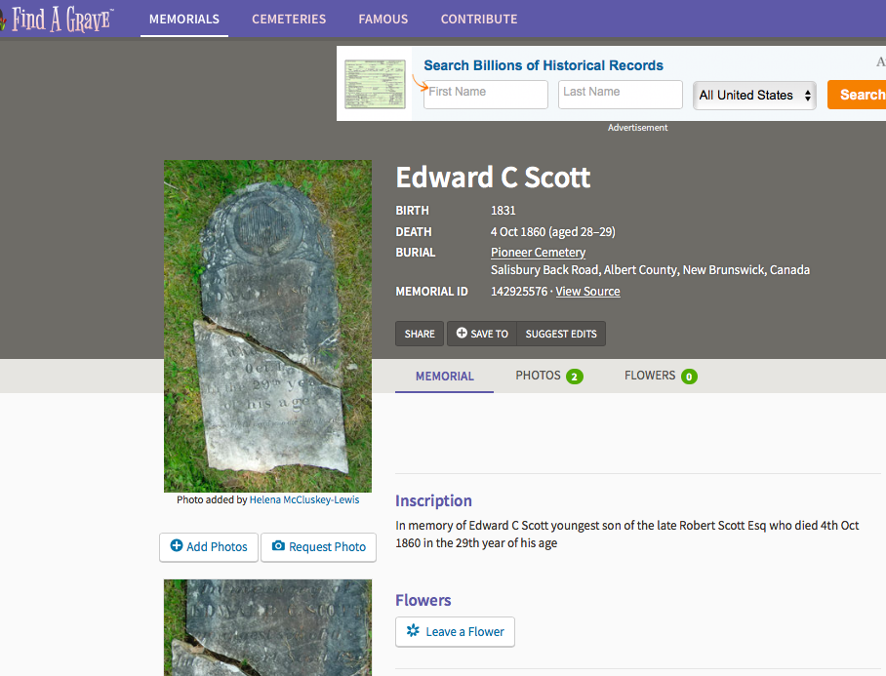Click the green flowers count badge
886x676 pixels.
pos(689,377)
